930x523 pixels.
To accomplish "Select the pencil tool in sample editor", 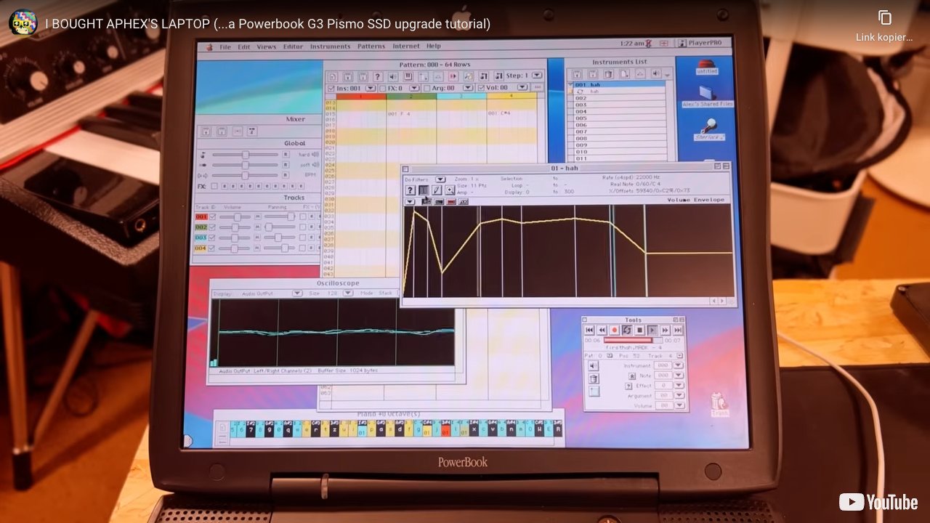I will pyautogui.click(x=437, y=190).
